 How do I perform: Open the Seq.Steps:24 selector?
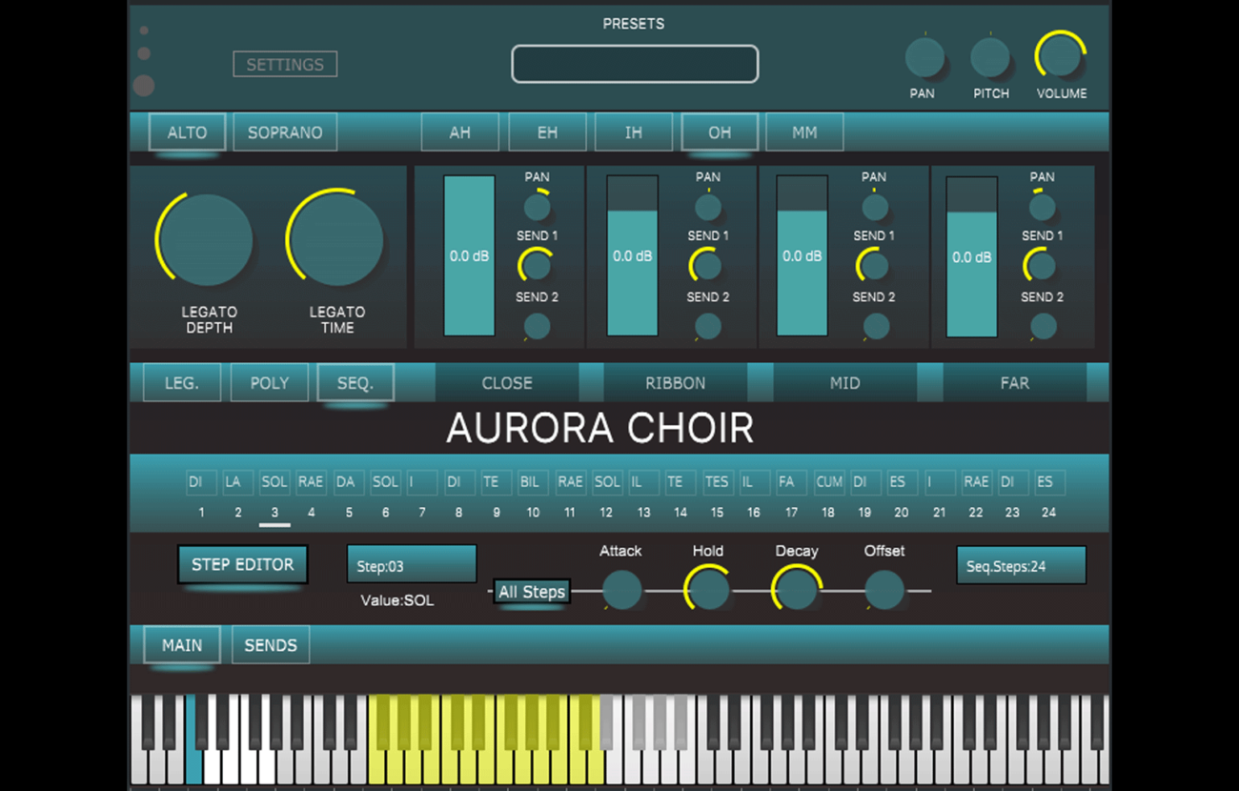pos(1021,565)
